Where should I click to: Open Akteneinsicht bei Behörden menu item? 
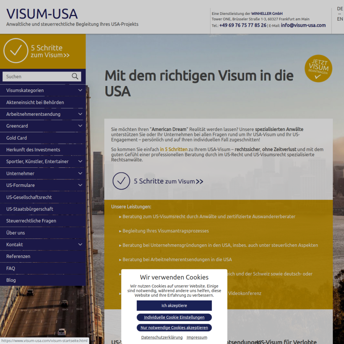[x=43, y=102]
